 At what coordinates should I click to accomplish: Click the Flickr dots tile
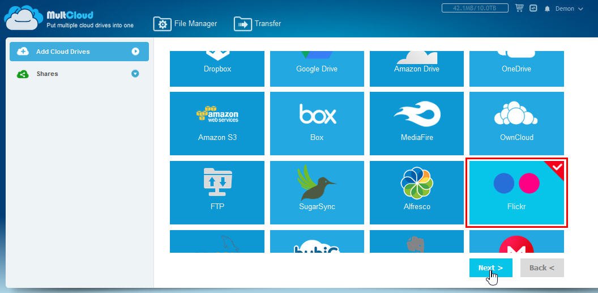click(x=516, y=193)
